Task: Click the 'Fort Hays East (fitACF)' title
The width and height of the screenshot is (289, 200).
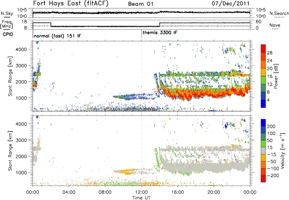Action: point(71,3)
